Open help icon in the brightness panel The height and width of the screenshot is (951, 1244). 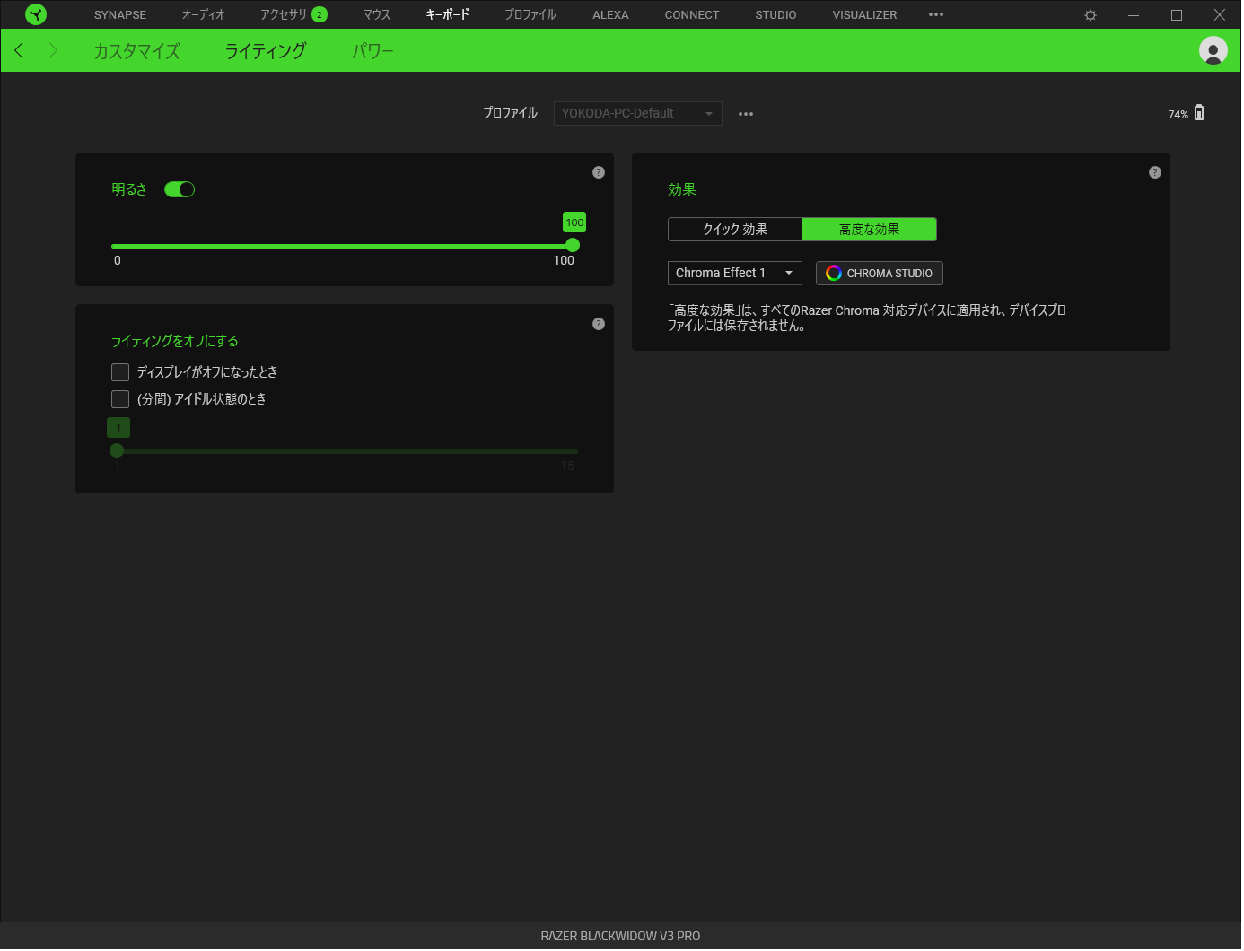pos(599,172)
